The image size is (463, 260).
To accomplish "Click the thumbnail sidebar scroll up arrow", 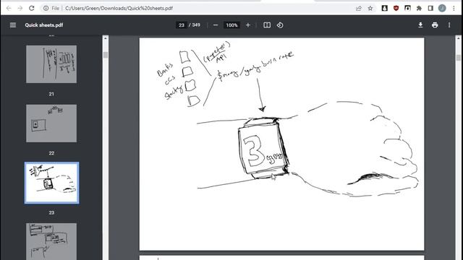I will click(106, 38).
